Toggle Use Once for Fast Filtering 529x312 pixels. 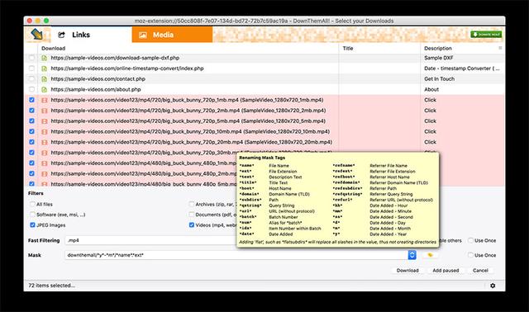click(x=470, y=240)
